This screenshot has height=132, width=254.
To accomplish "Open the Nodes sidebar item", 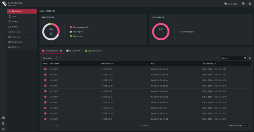I will (x=22, y=22).
